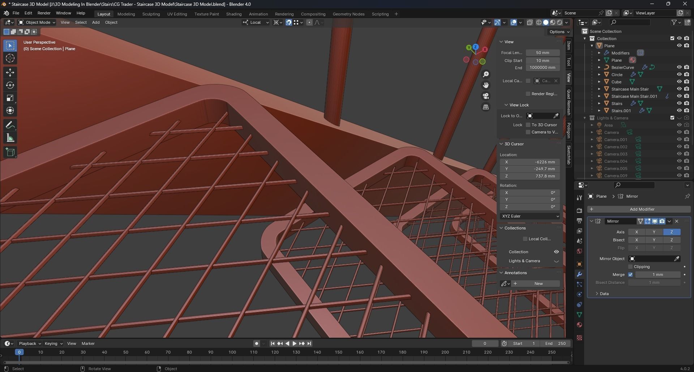
Task: Open the Options dropdown in viewport
Action: (559, 32)
